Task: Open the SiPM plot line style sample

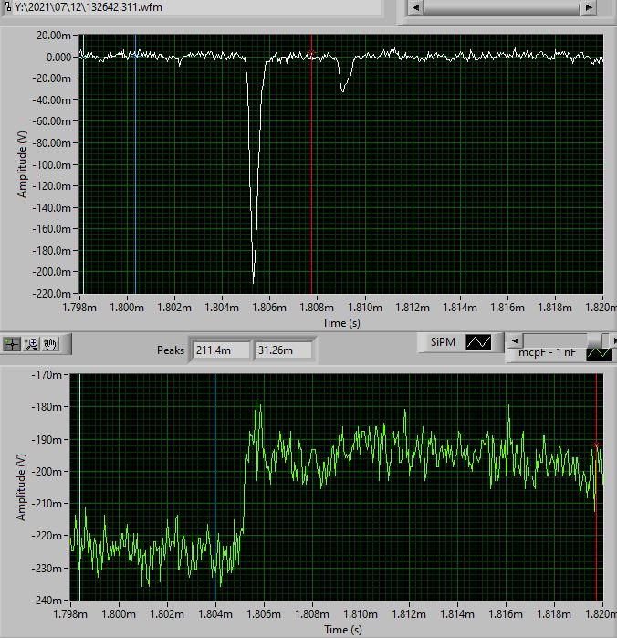Action: point(478,341)
